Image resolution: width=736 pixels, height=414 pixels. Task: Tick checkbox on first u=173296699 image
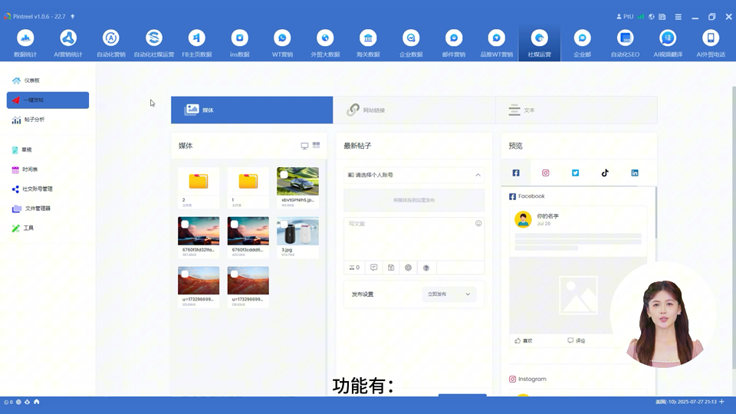185,274
